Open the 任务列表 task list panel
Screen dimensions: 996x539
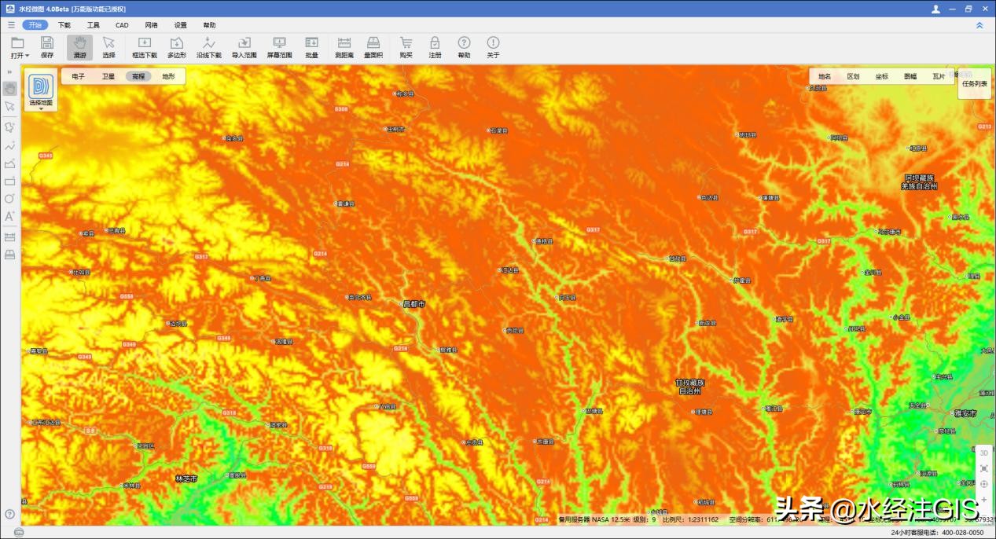(x=974, y=83)
